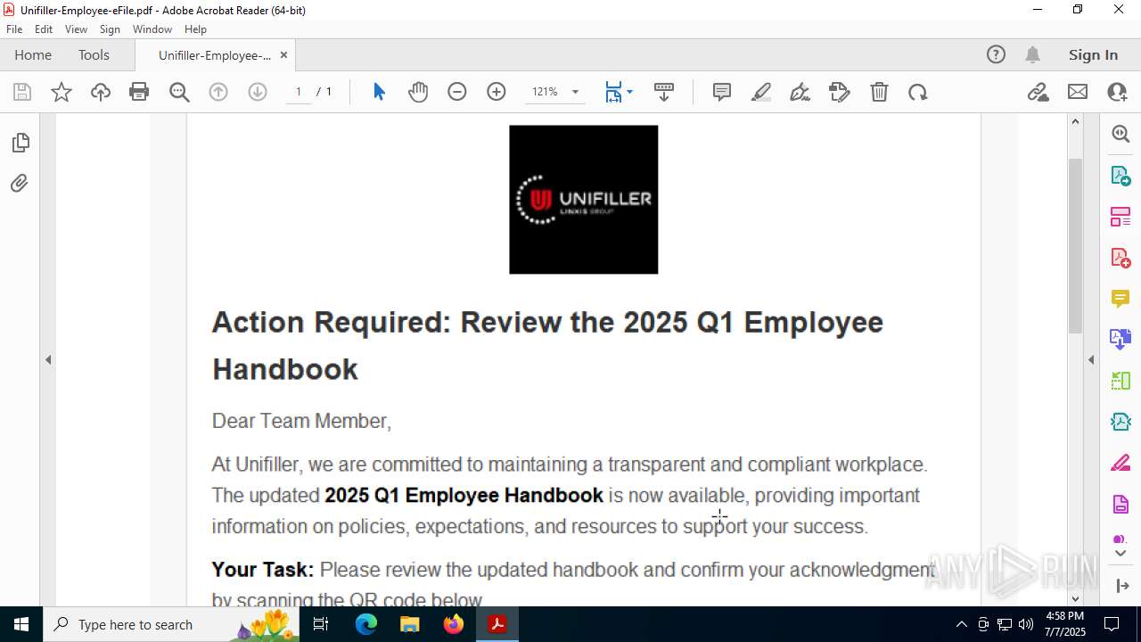This screenshot has height=642, width=1141.
Task: Click the scrollbar down arrow
Action: click(1075, 599)
